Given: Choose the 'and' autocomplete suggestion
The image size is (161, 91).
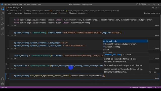Looking at the screenshot, I should (125, 50).
